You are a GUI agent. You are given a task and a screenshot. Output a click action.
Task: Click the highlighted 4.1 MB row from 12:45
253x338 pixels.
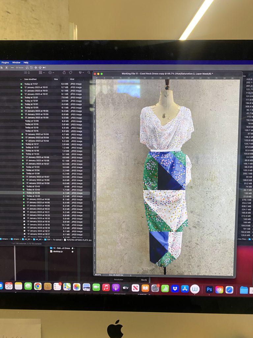(45, 193)
